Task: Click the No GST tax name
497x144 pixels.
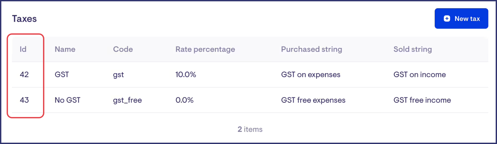Action: coord(67,100)
